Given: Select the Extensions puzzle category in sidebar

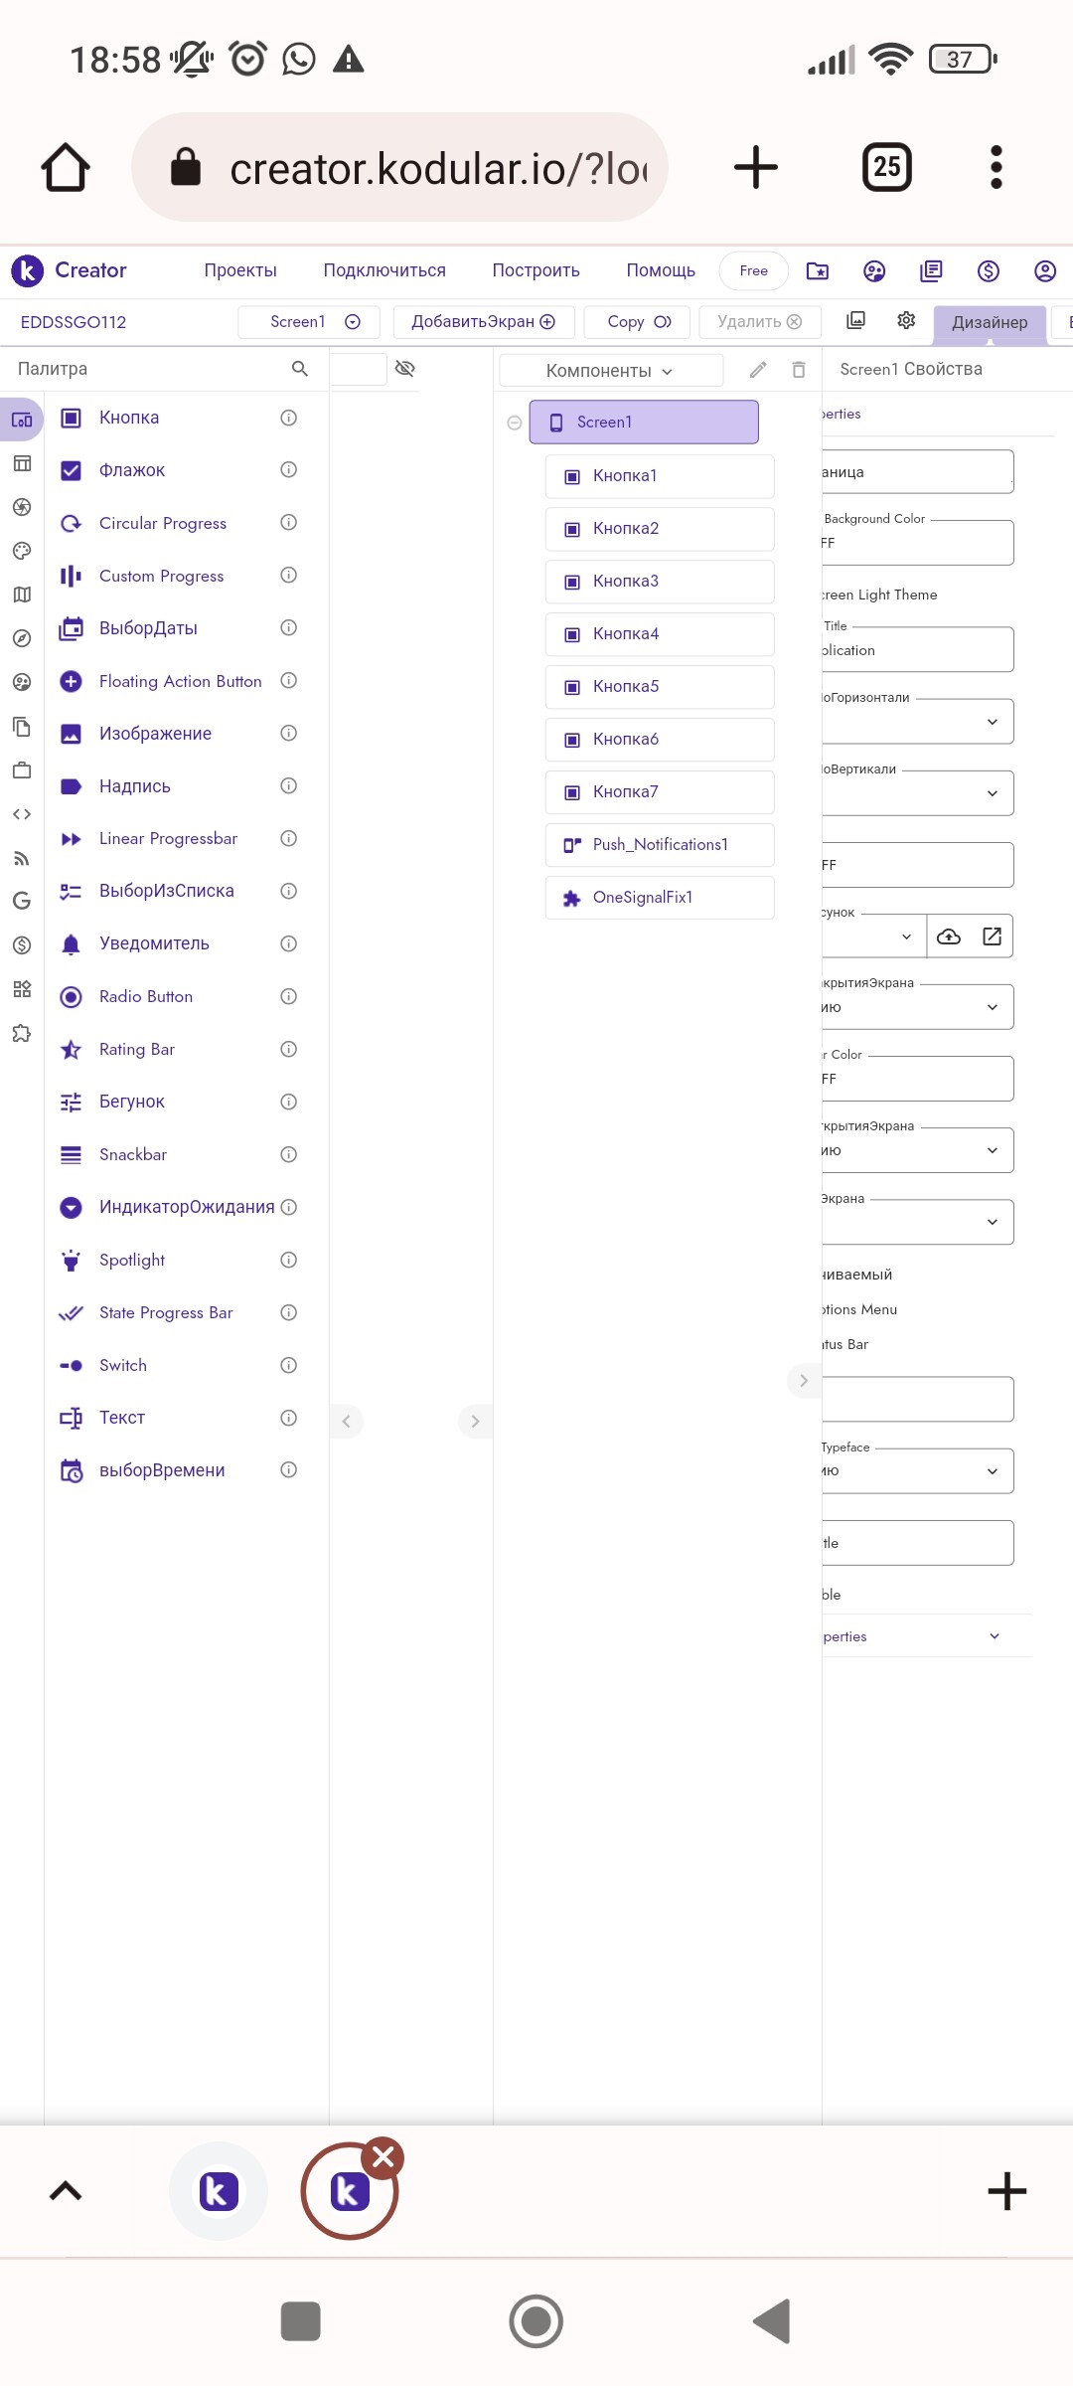Looking at the screenshot, I should pyautogui.click(x=22, y=1033).
